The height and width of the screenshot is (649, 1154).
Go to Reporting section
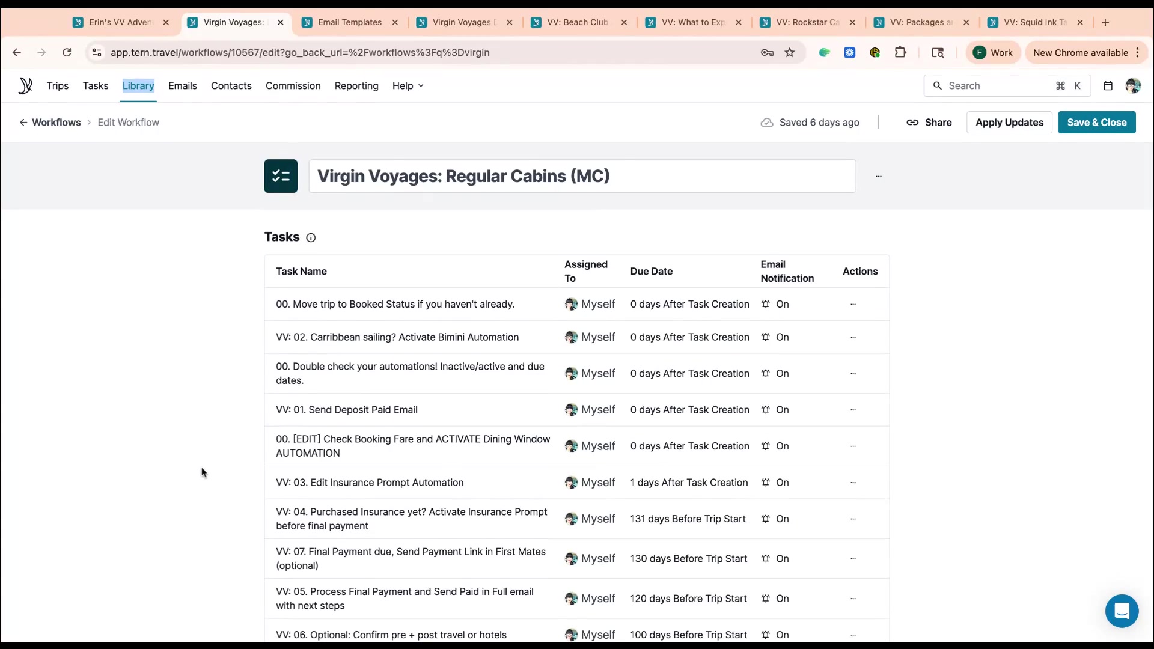coord(356,86)
